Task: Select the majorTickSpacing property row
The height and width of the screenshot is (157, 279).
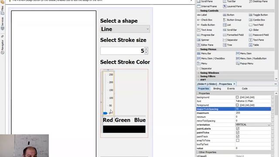Action: pos(234,109)
